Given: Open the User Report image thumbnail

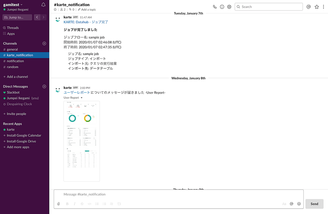Looking at the screenshot, I should [82, 141].
